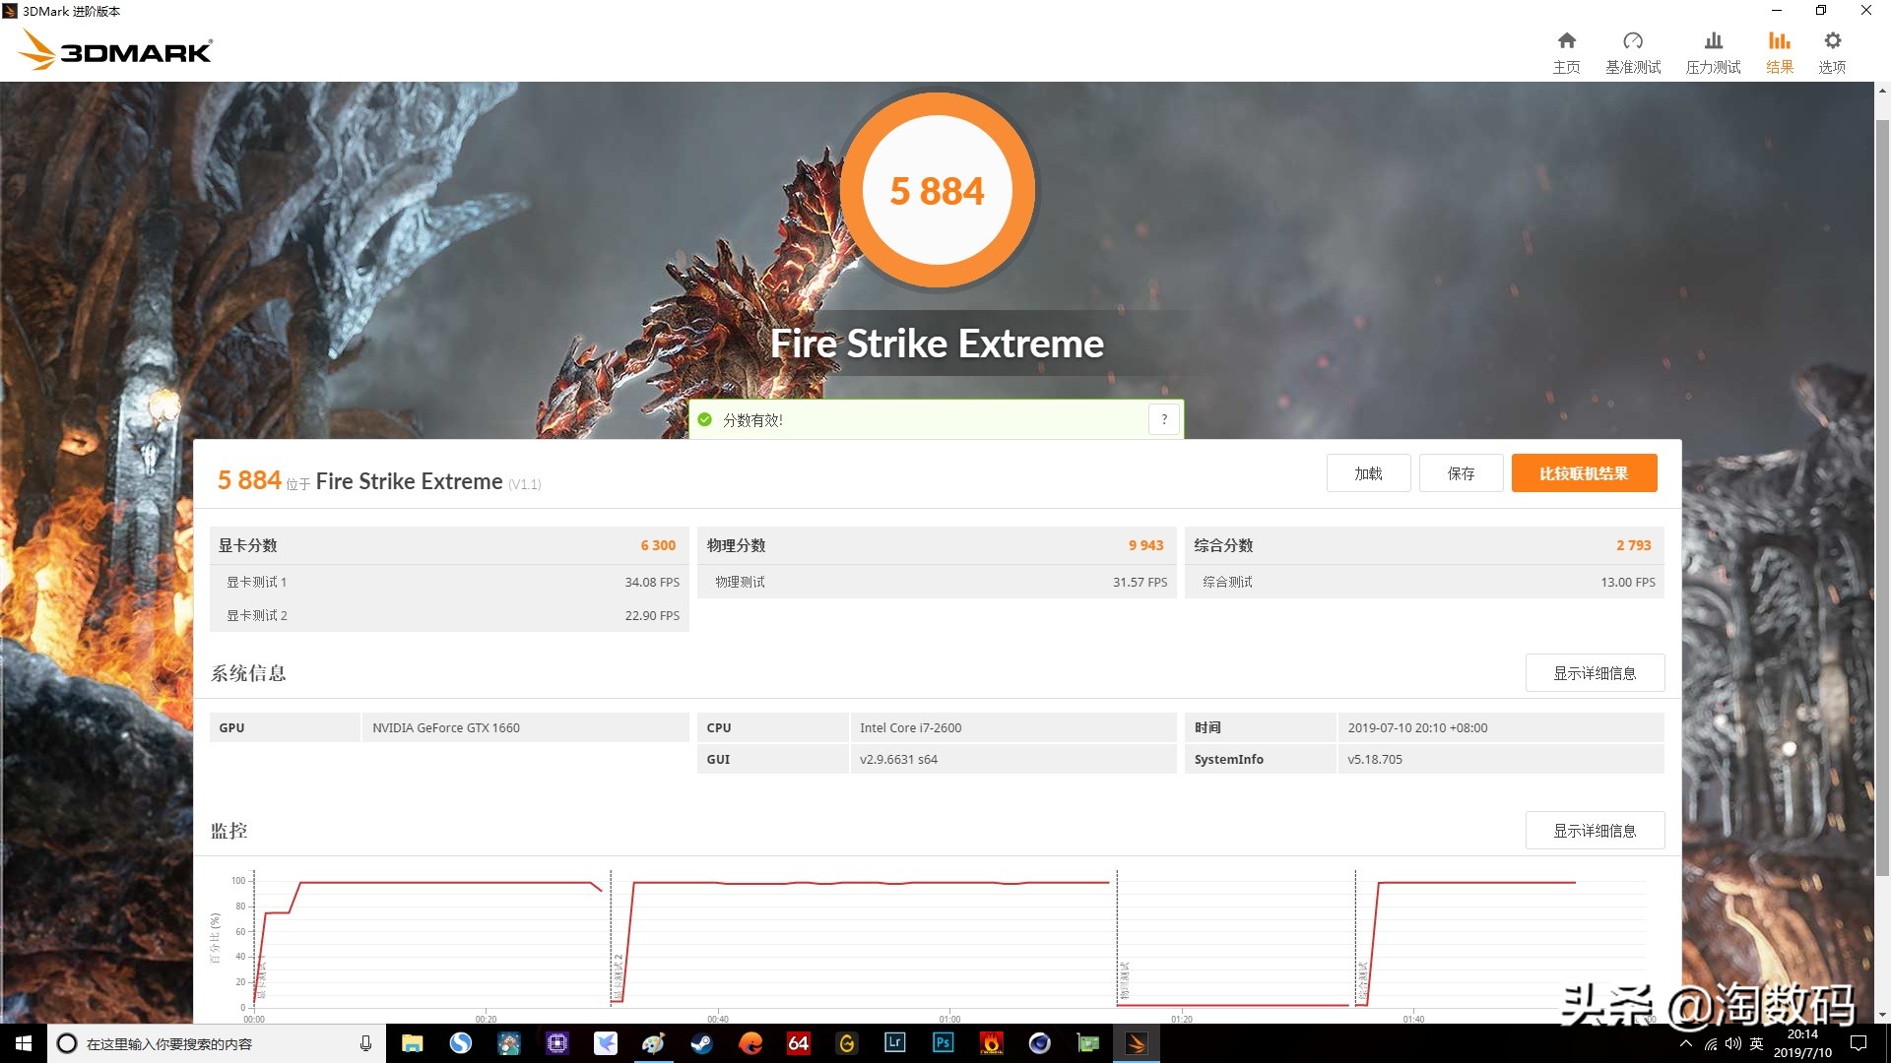Image resolution: width=1891 pixels, height=1063 pixels.
Task: Expand 系统信息 with 显示详细信息
Action: (x=1595, y=672)
